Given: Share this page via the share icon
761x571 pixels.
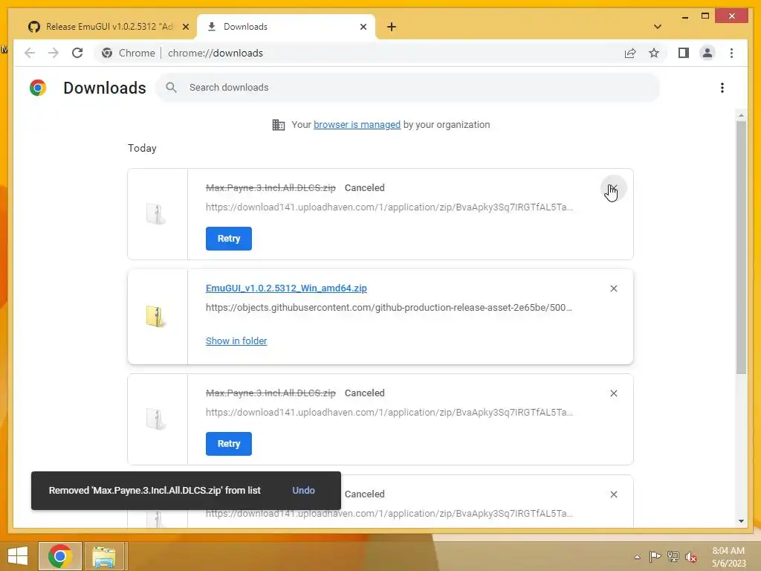Looking at the screenshot, I should click(x=630, y=53).
